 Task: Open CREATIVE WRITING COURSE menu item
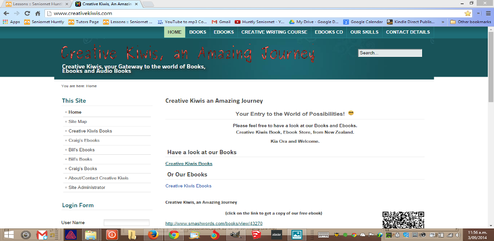click(274, 32)
